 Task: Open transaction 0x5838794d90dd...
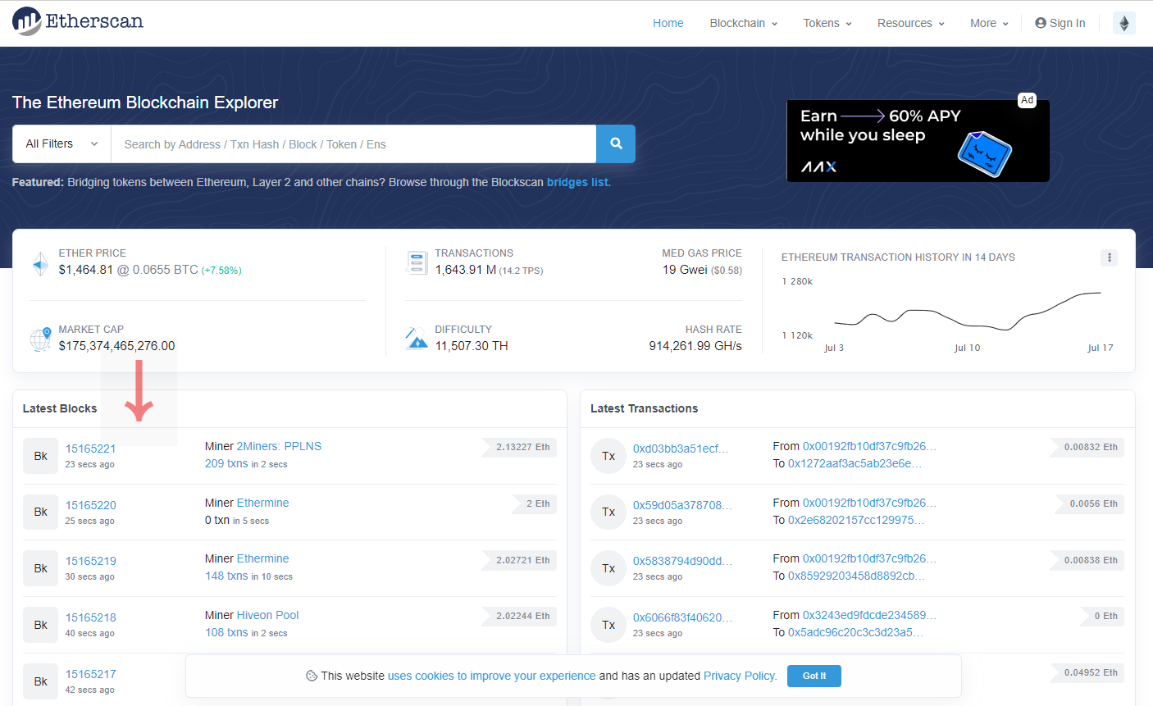tap(682, 561)
